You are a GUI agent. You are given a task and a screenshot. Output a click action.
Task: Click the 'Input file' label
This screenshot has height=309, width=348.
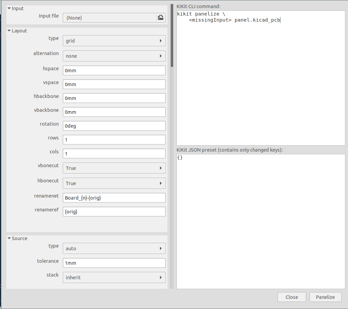[49, 16]
